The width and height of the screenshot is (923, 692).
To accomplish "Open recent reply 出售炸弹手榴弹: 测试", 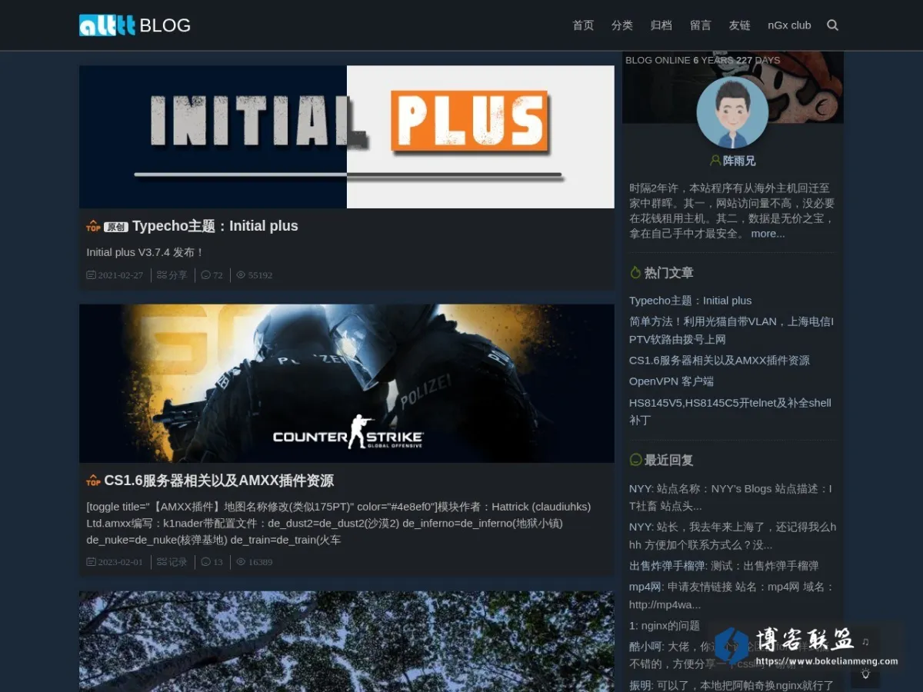I will [x=724, y=566].
